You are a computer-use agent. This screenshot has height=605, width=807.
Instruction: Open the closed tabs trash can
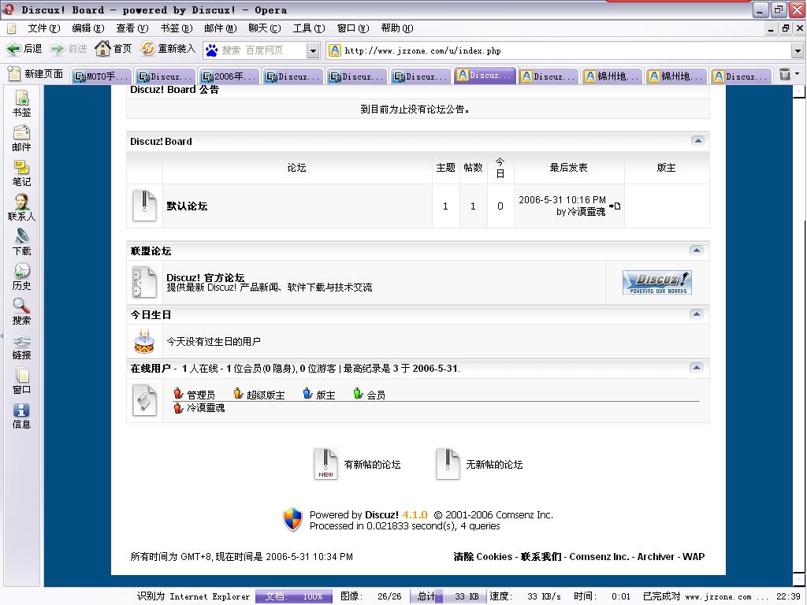tap(785, 75)
